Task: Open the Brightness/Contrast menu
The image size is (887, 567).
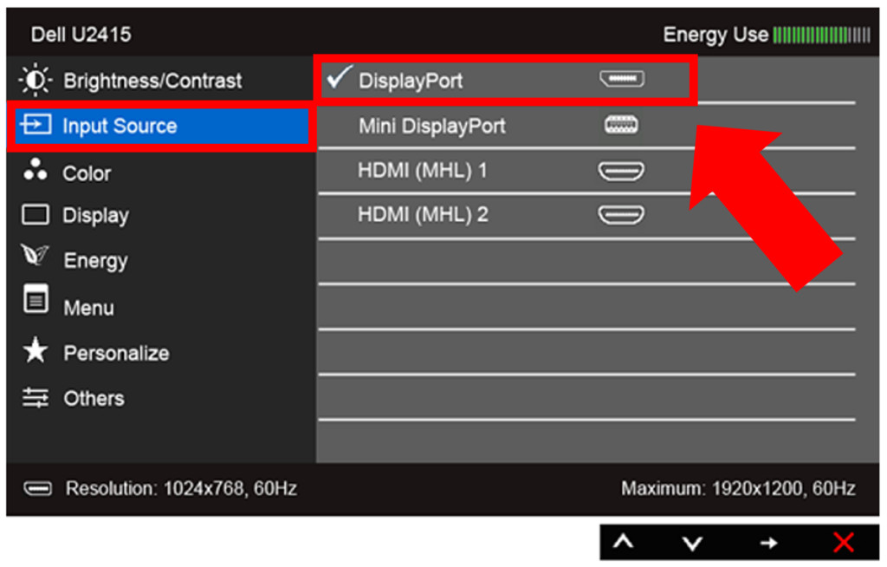Action: pos(161,81)
